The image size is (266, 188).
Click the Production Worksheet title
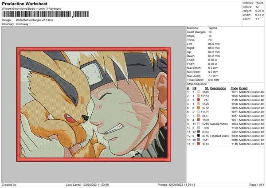click(x=25, y=4)
